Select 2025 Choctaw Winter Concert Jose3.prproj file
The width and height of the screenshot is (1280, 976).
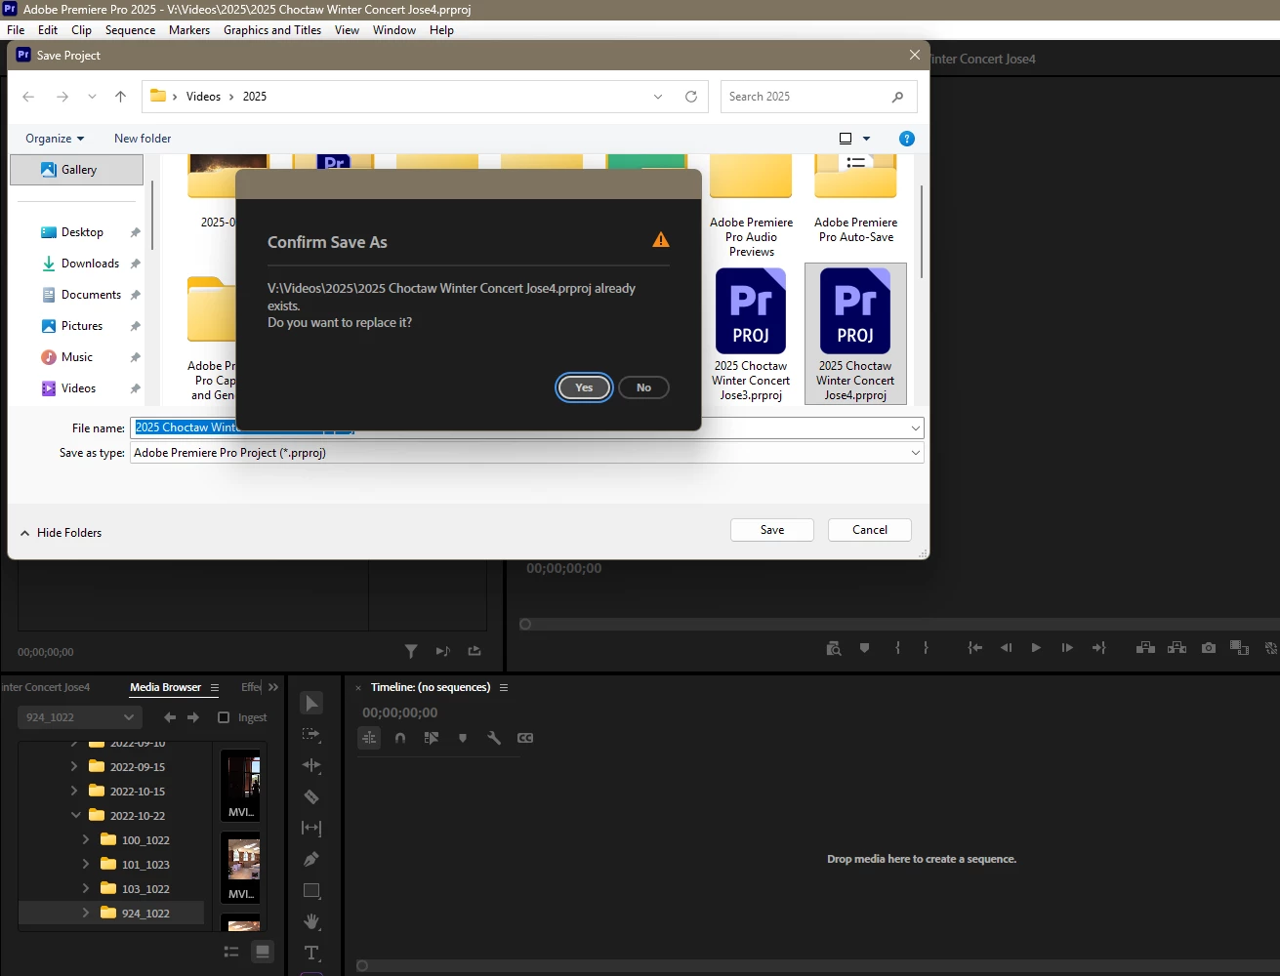751,334
